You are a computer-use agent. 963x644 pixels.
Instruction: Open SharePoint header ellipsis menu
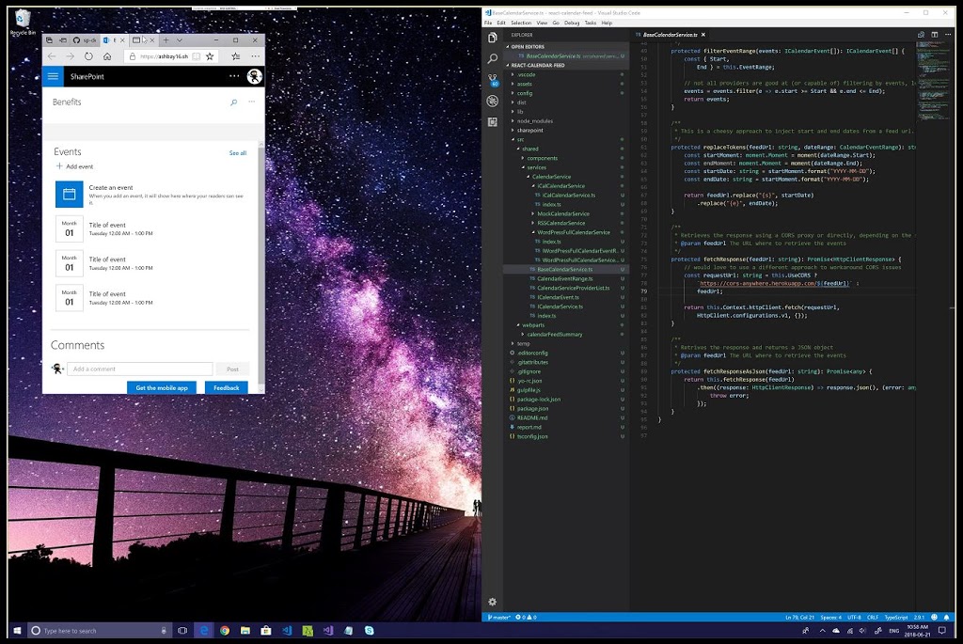(234, 76)
